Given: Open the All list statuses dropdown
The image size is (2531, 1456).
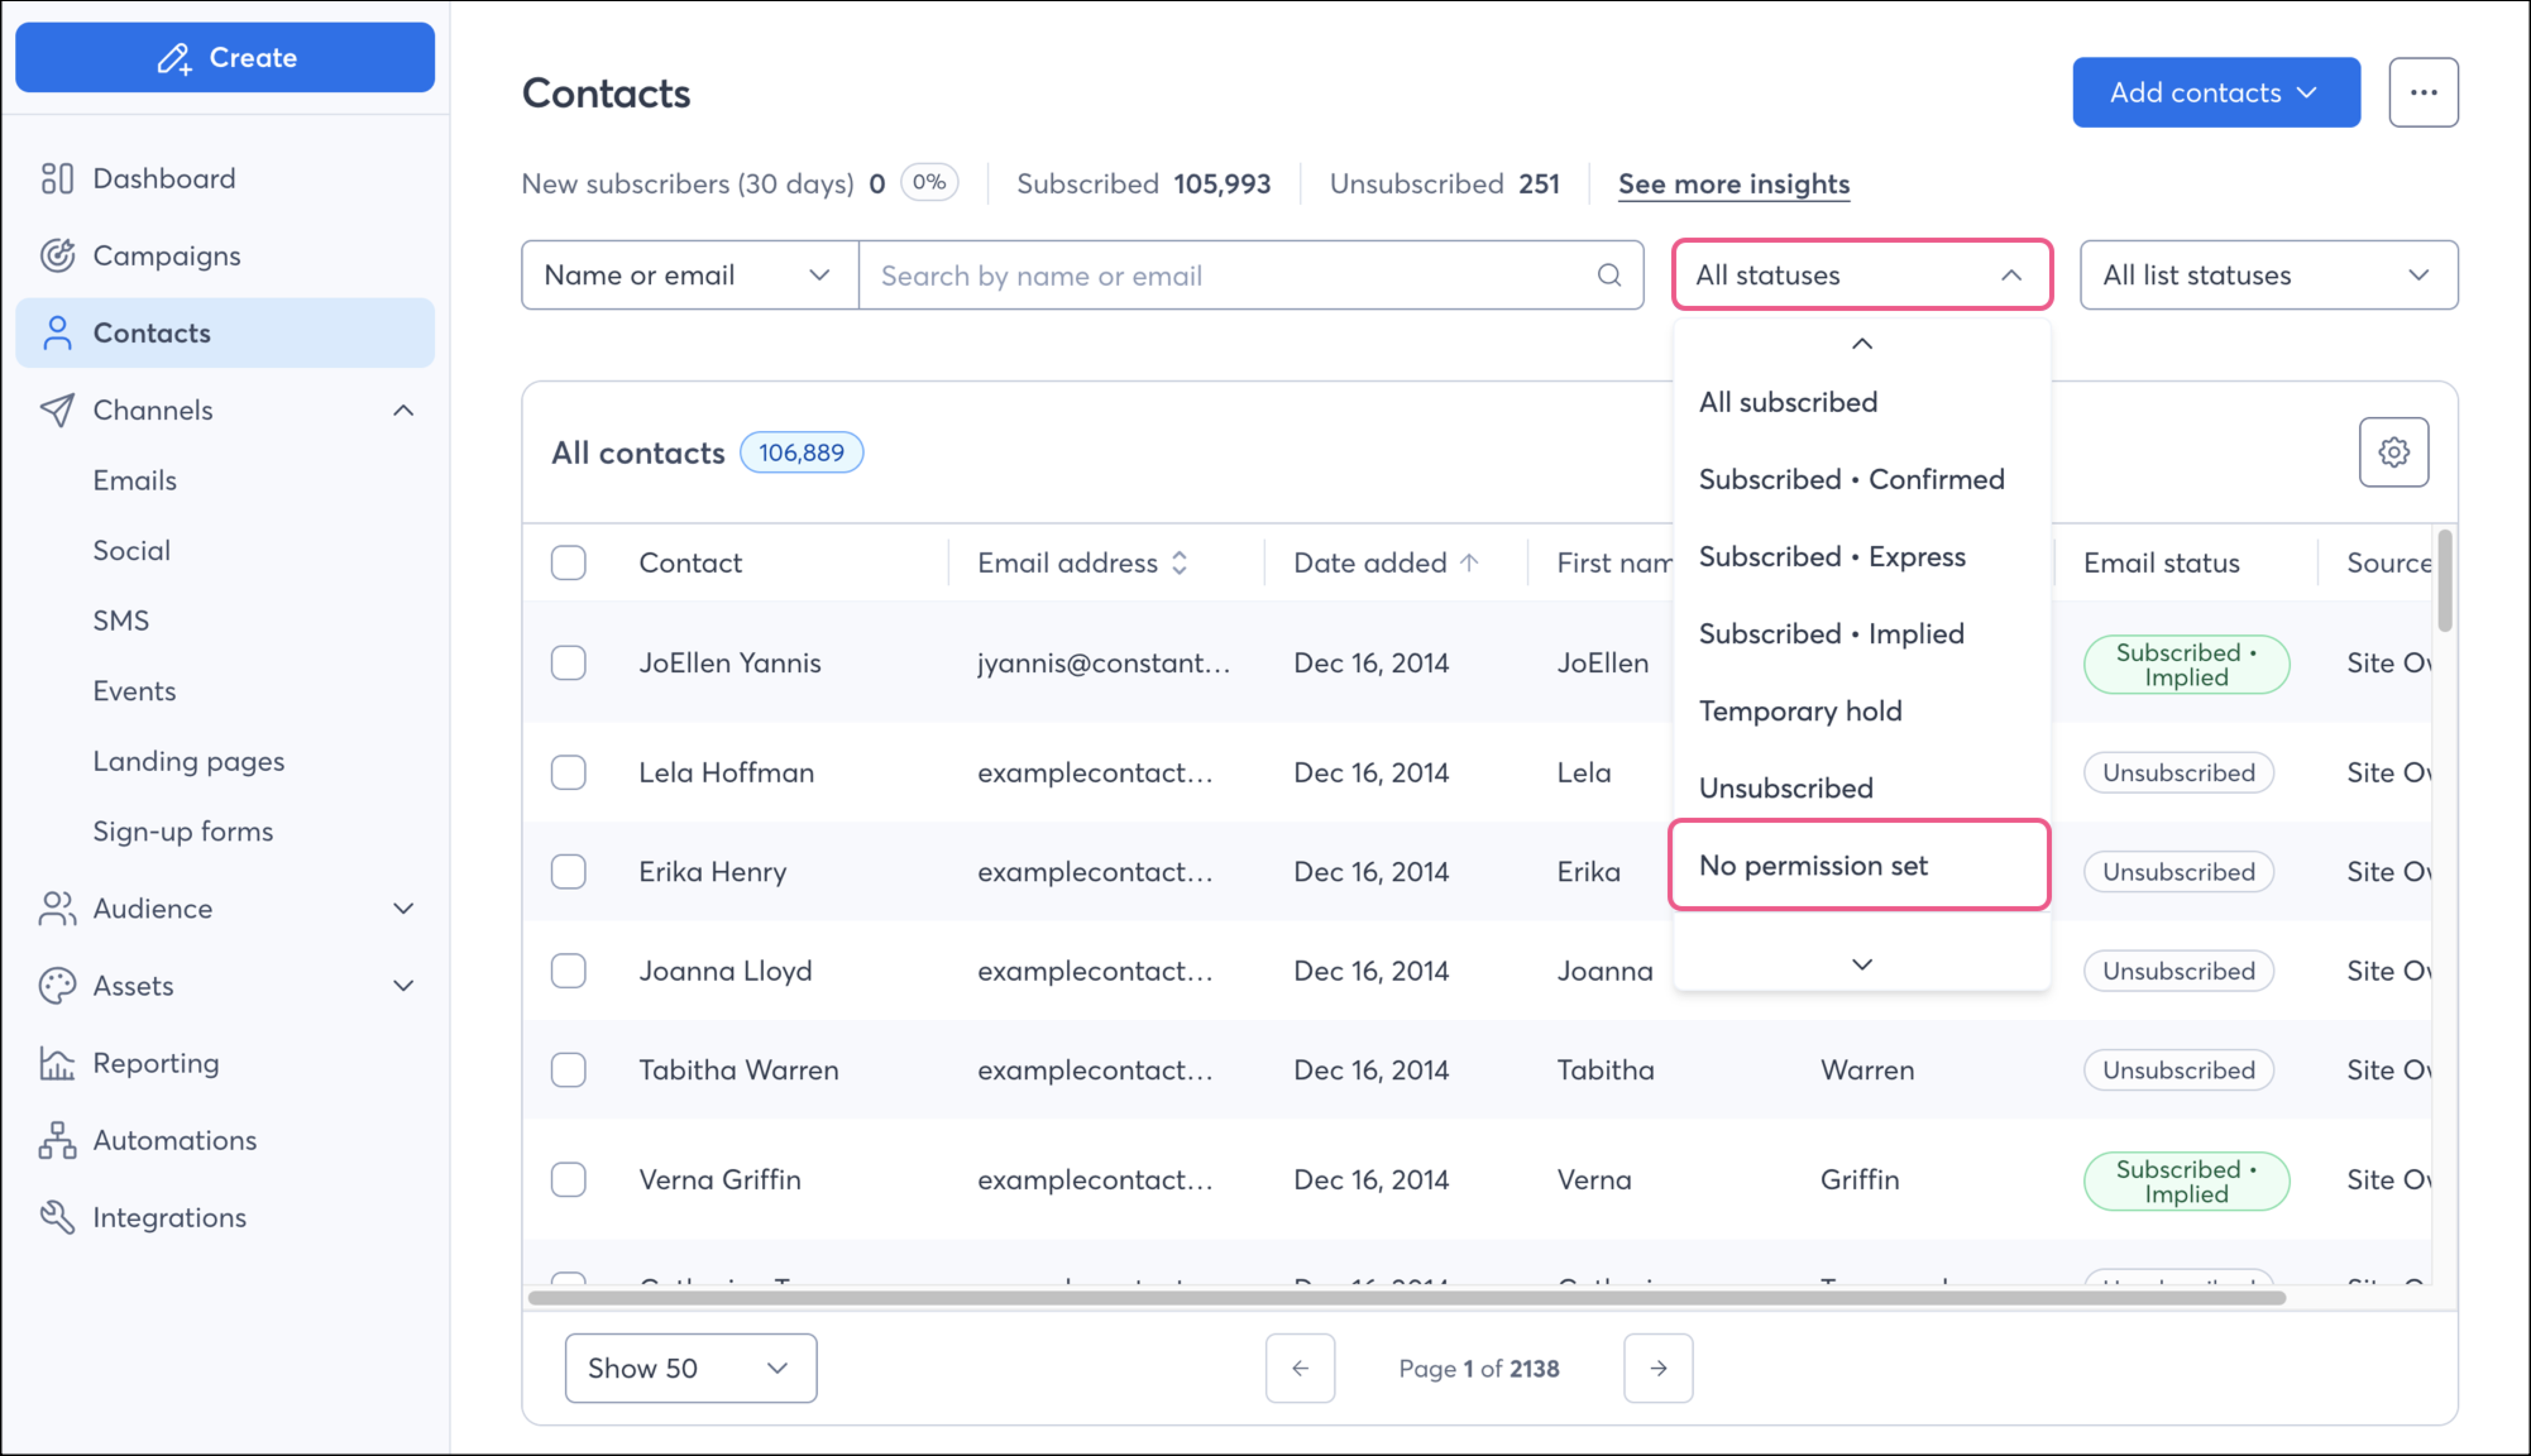Looking at the screenshot, I should [x=2268, y=275].
